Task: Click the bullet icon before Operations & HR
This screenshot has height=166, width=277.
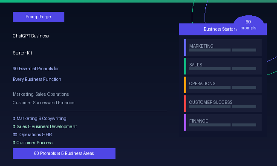Action: click(x=15, y=135)
